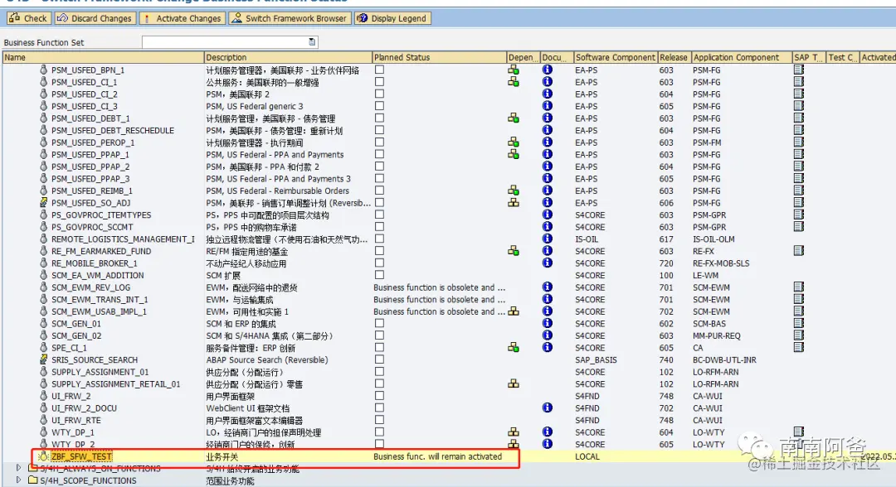Screen dimensions: 896x487
Task: Show dependencies icon for SUPPLY_ASSIGNMENT_RETAIL_01
Action: click(x=514, y=383)
